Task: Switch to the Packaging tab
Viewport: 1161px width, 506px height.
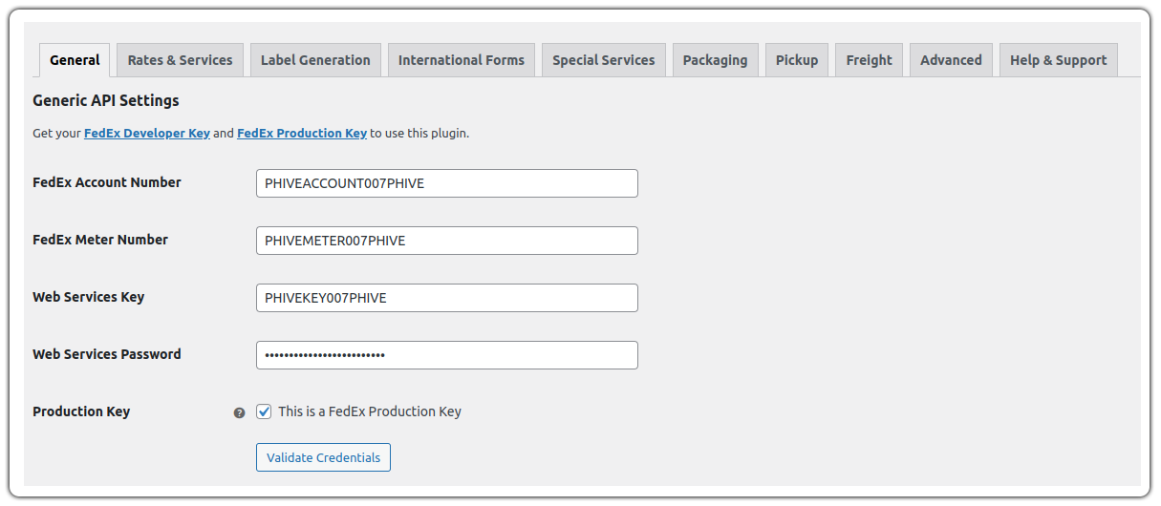Action: 716,60
